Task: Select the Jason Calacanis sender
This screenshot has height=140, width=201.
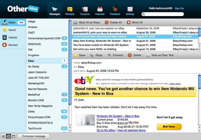Action: (x=47, y=72)
